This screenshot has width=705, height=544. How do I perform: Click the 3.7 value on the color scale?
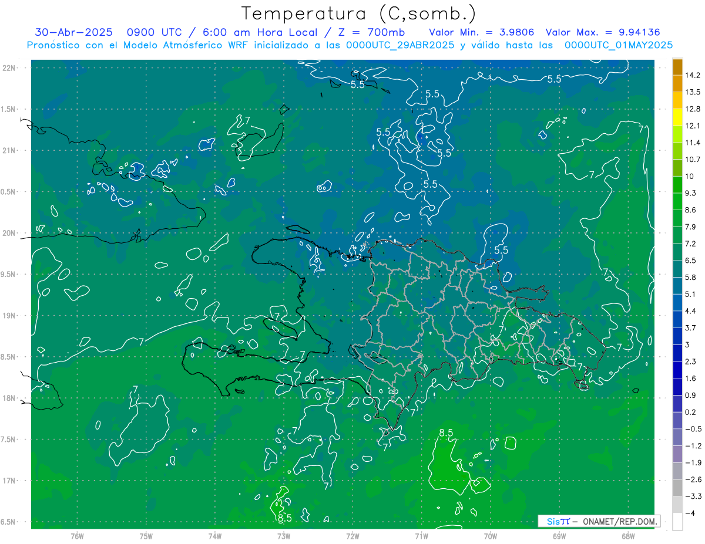[691, 327]
